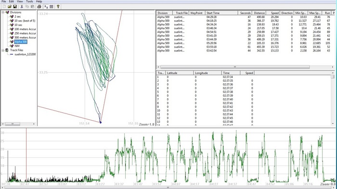Click the Copy toolbar icon

[27, 7]
